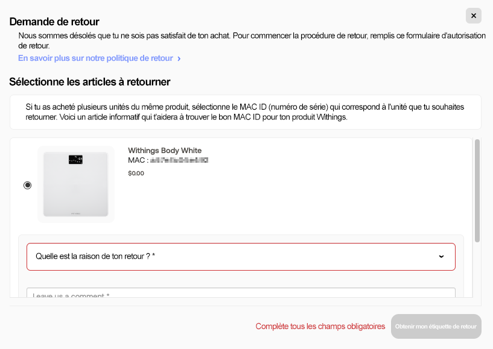Viewport: 493px width, 349px height.
Task: Click the MAC ID line of product
Action: click(168, 160)
